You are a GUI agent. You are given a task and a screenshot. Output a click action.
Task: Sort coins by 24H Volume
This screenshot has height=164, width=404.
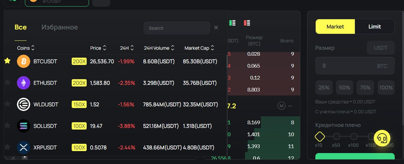[x=159, y=48]
